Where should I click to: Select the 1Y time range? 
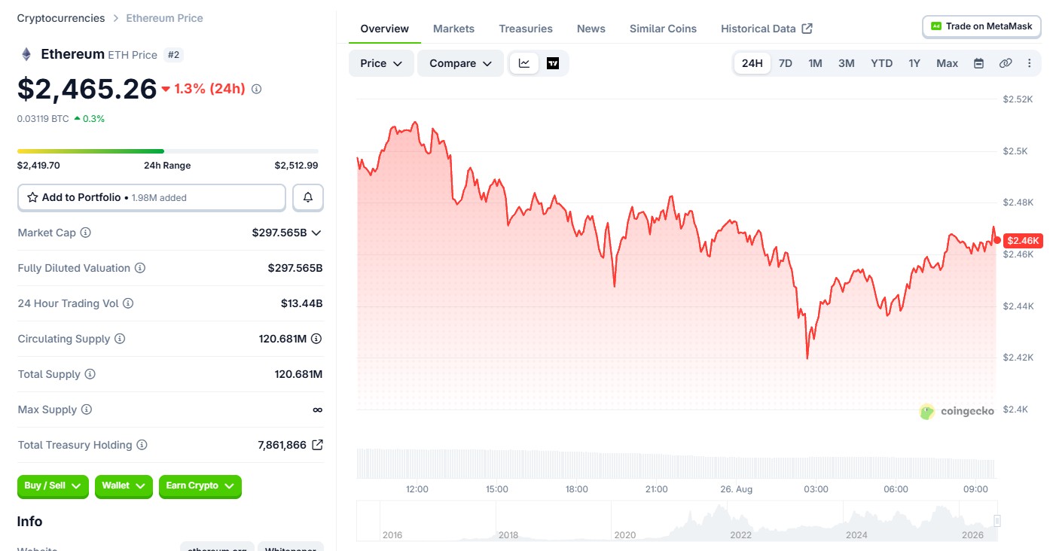pyautogui.click(x=914, y=63)
